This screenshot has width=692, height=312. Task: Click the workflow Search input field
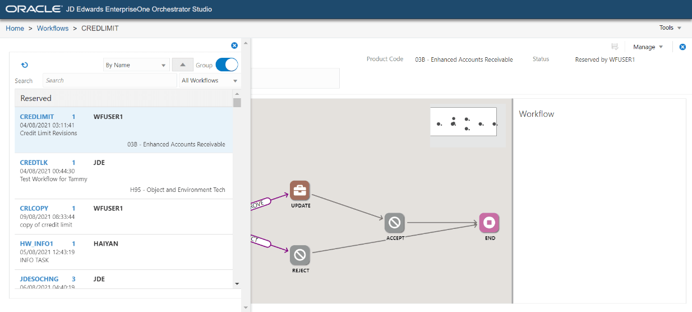pos(110,81)
